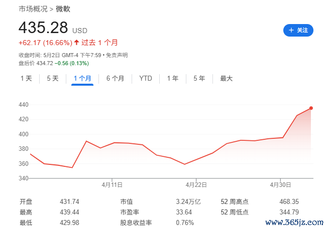
Task: Open the 免责声明 disclaimer link
Action: [117, 55]
